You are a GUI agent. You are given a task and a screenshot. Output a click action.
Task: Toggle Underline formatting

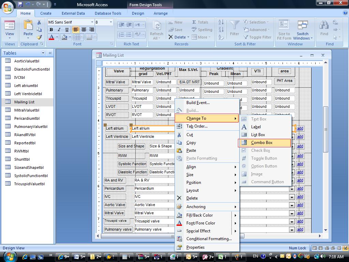pos(67,30)
